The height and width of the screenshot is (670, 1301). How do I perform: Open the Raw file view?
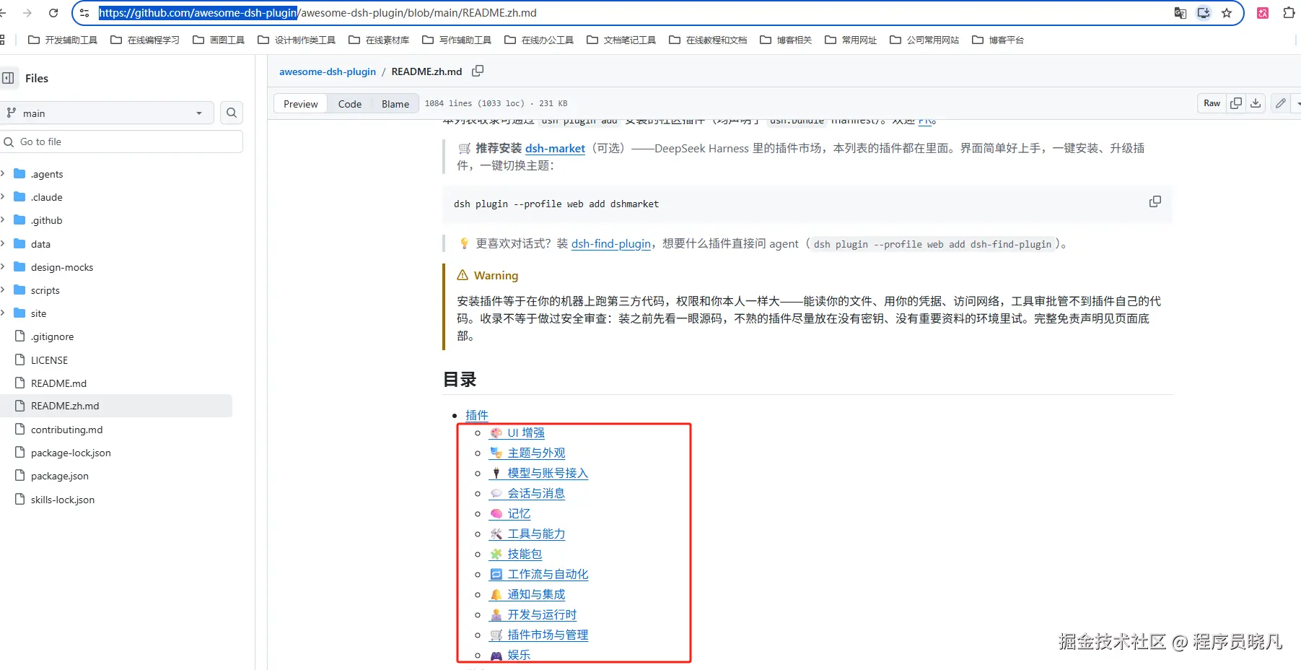[x=1212, y=103]
